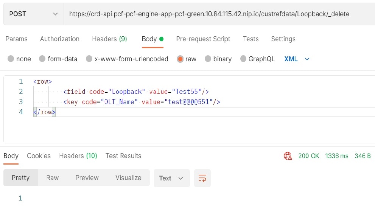
Task: Click the wrap lines icon button
Action: point(202,178)
